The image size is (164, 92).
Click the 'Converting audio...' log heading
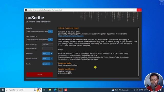coord(65,63)
